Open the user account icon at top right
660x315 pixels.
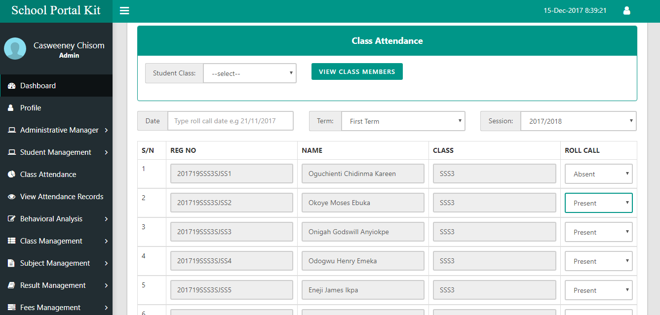[x=627, y=10]
